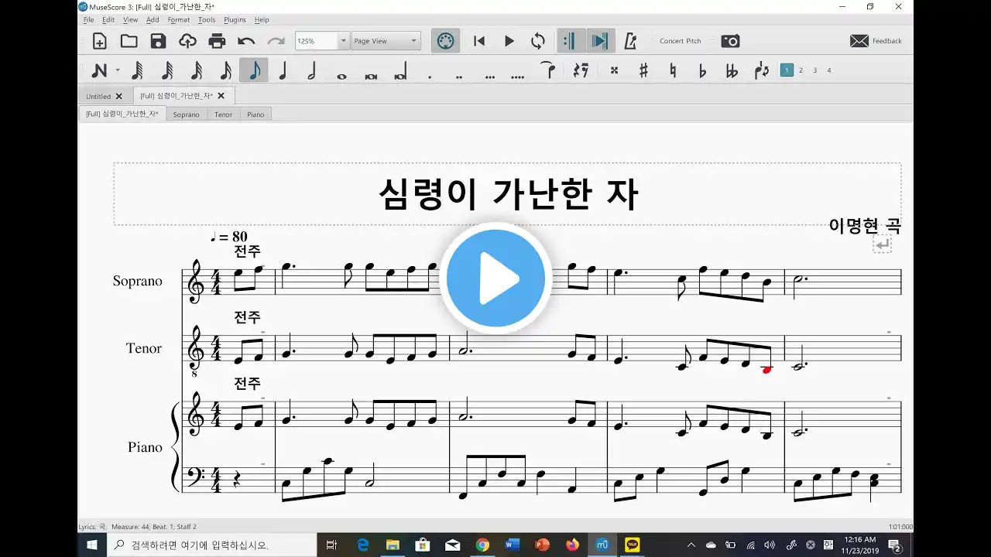Toggle the metronome
Image resolution: width=991 pixels, height=557 pixels.
coord(630,41)
